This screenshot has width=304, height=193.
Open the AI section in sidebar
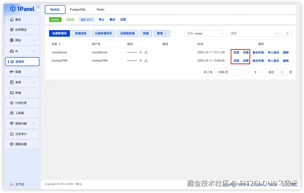click(x=22, y=51)
